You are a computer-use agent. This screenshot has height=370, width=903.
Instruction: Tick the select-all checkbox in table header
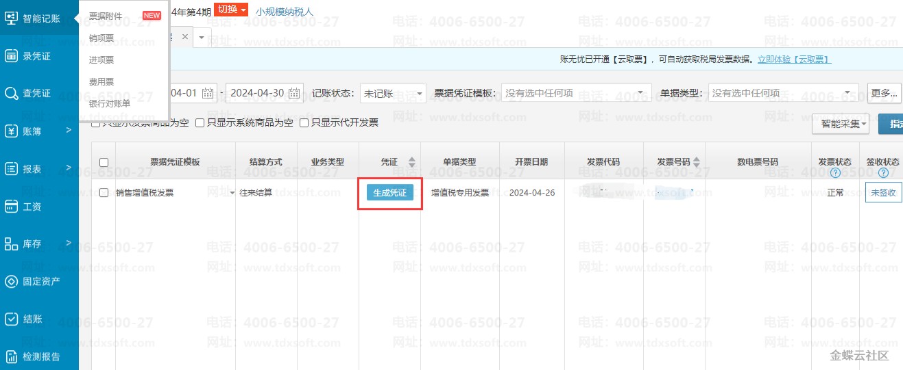(x=104, y=163)
